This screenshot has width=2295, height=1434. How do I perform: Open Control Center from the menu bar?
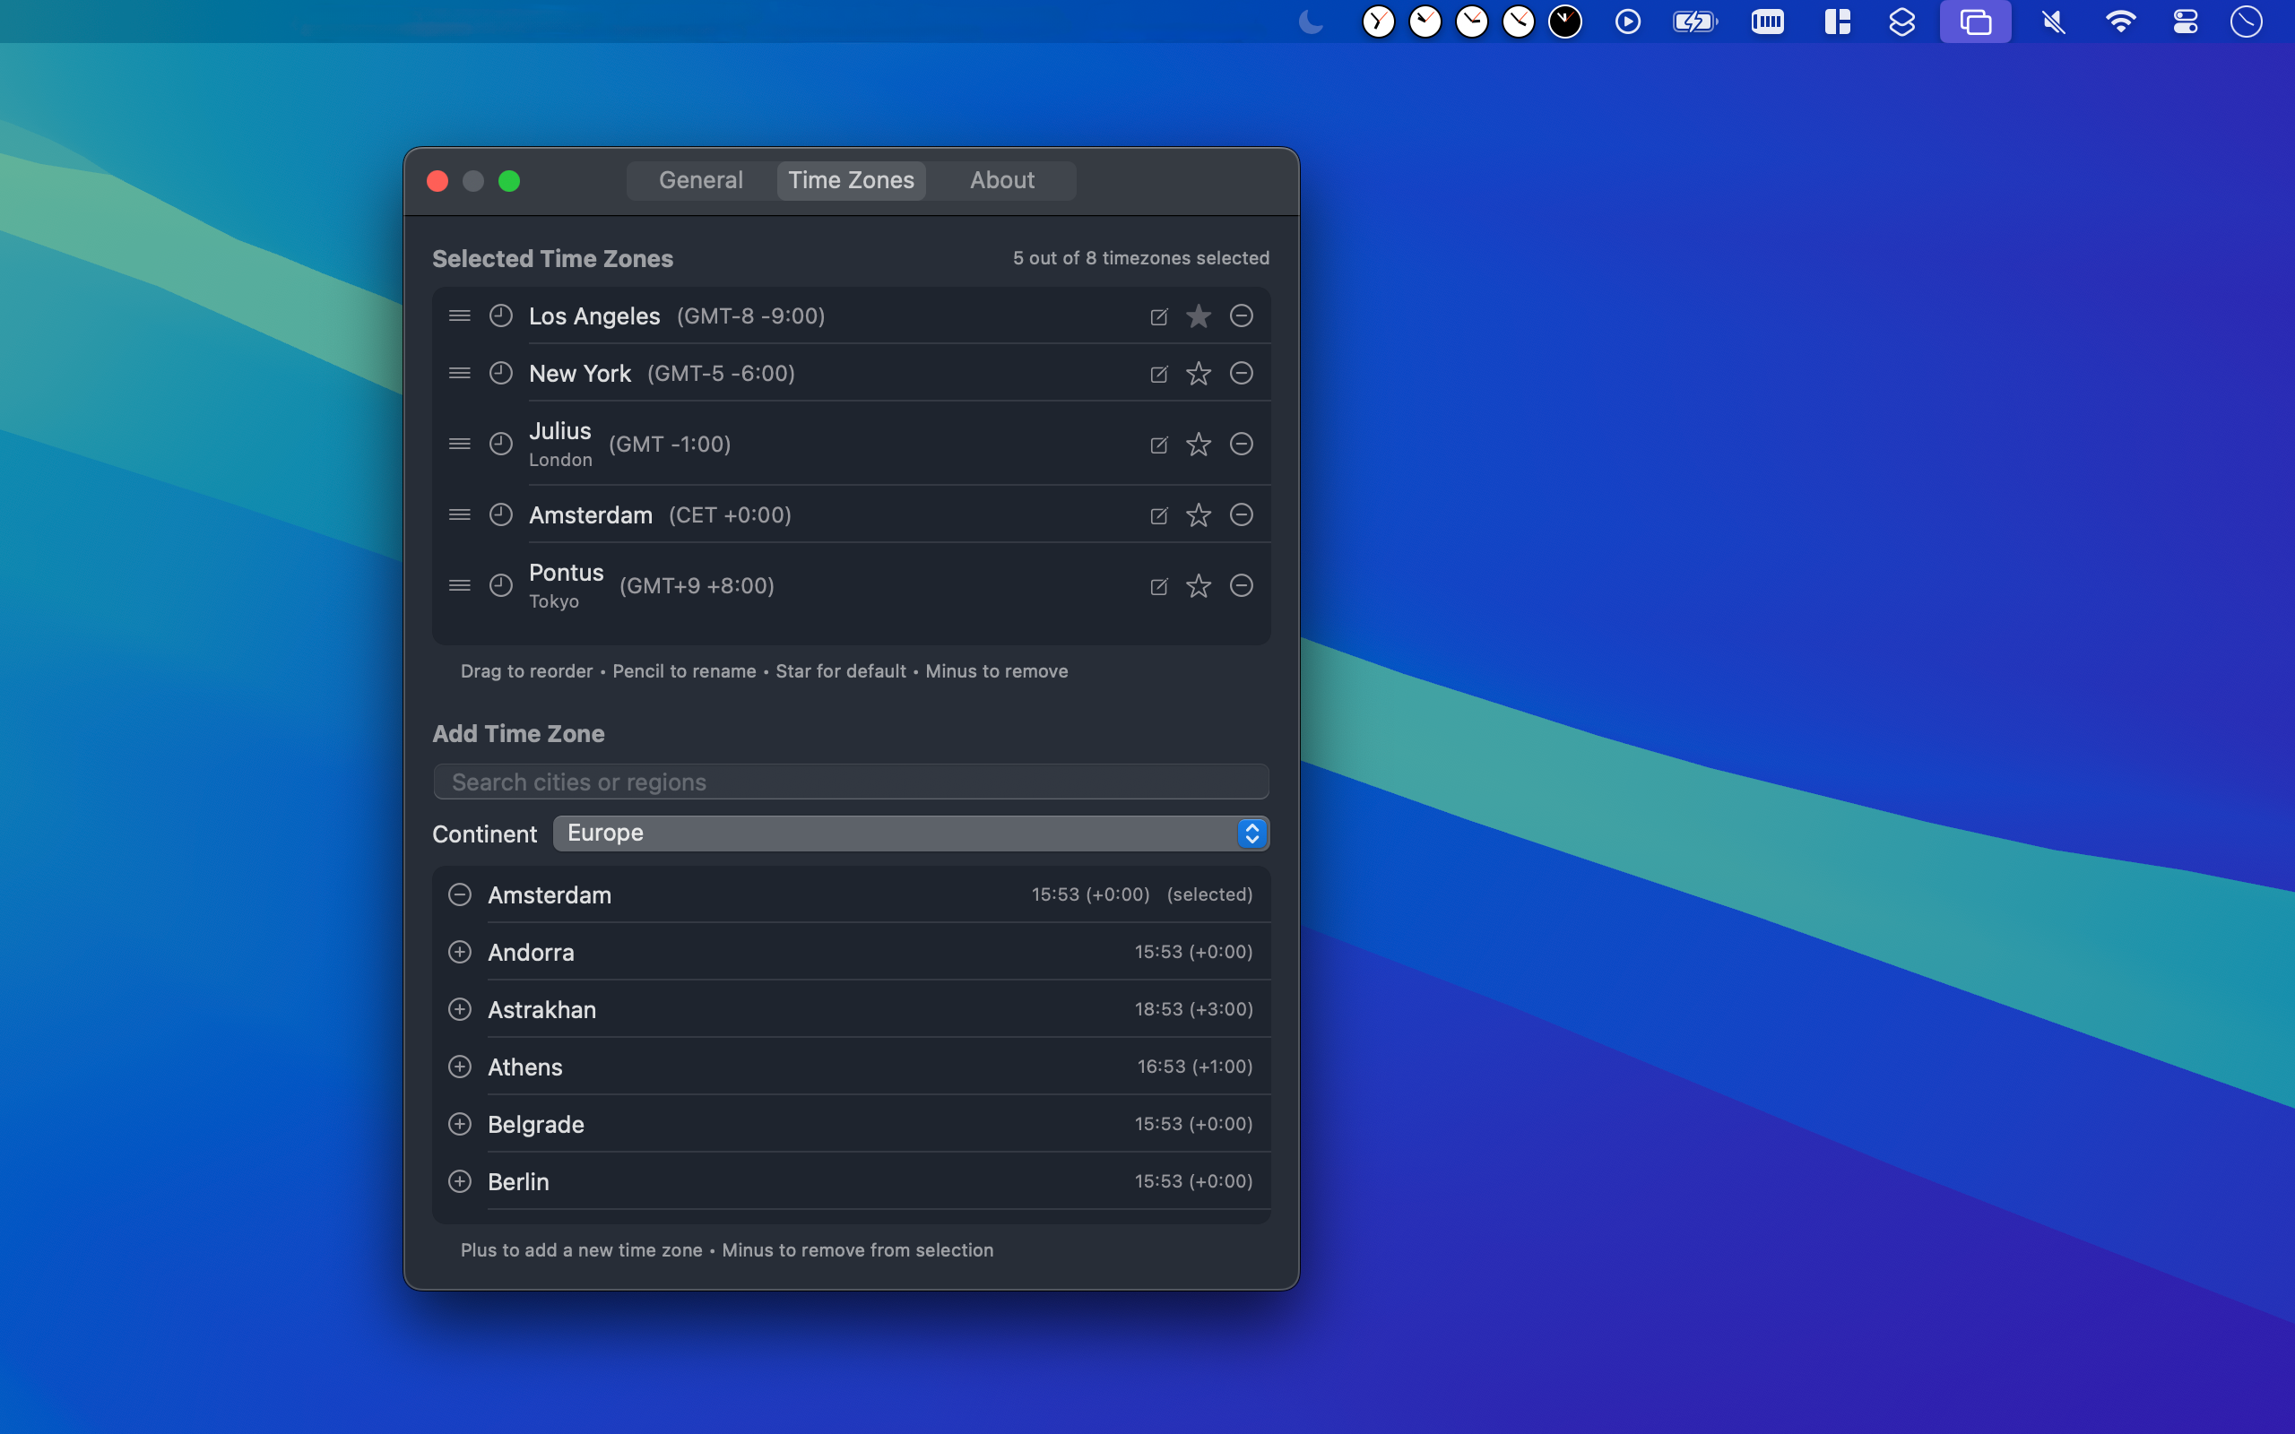[2185, 21]
